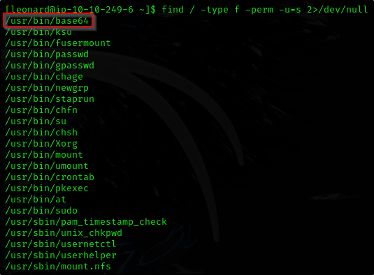The width and height of the screenshot is (374, 275).
Task: Click the /usr/sbin/unix_chkpwd line
Action: (x=64, y=233)
